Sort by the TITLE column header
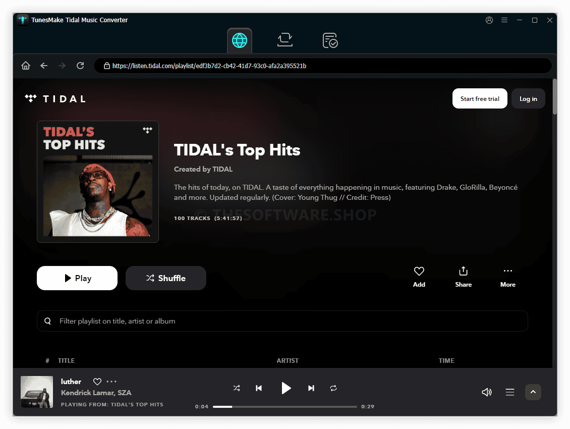This screenshot has width=570, height=429. [x=66, y=360]
